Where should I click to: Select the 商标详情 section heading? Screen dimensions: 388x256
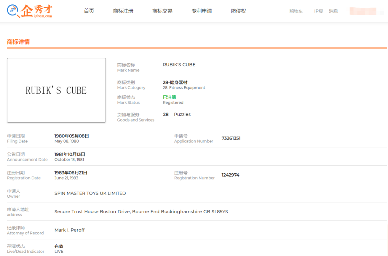pos(18,42)
